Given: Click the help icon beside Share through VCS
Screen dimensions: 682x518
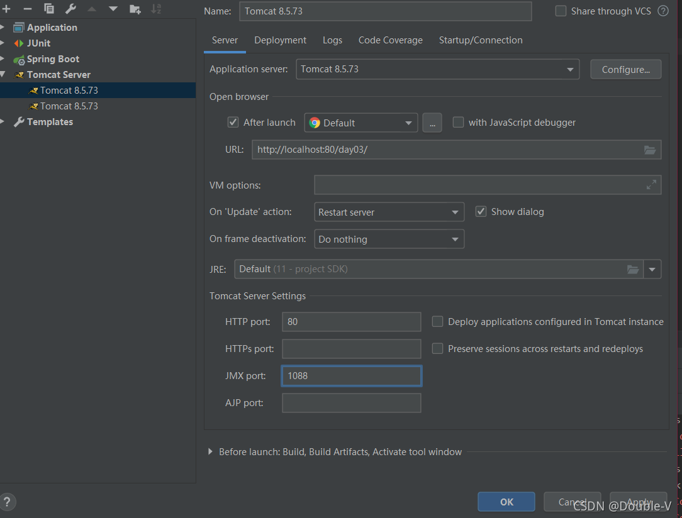Looking at the screenshot, I should 663,11.
